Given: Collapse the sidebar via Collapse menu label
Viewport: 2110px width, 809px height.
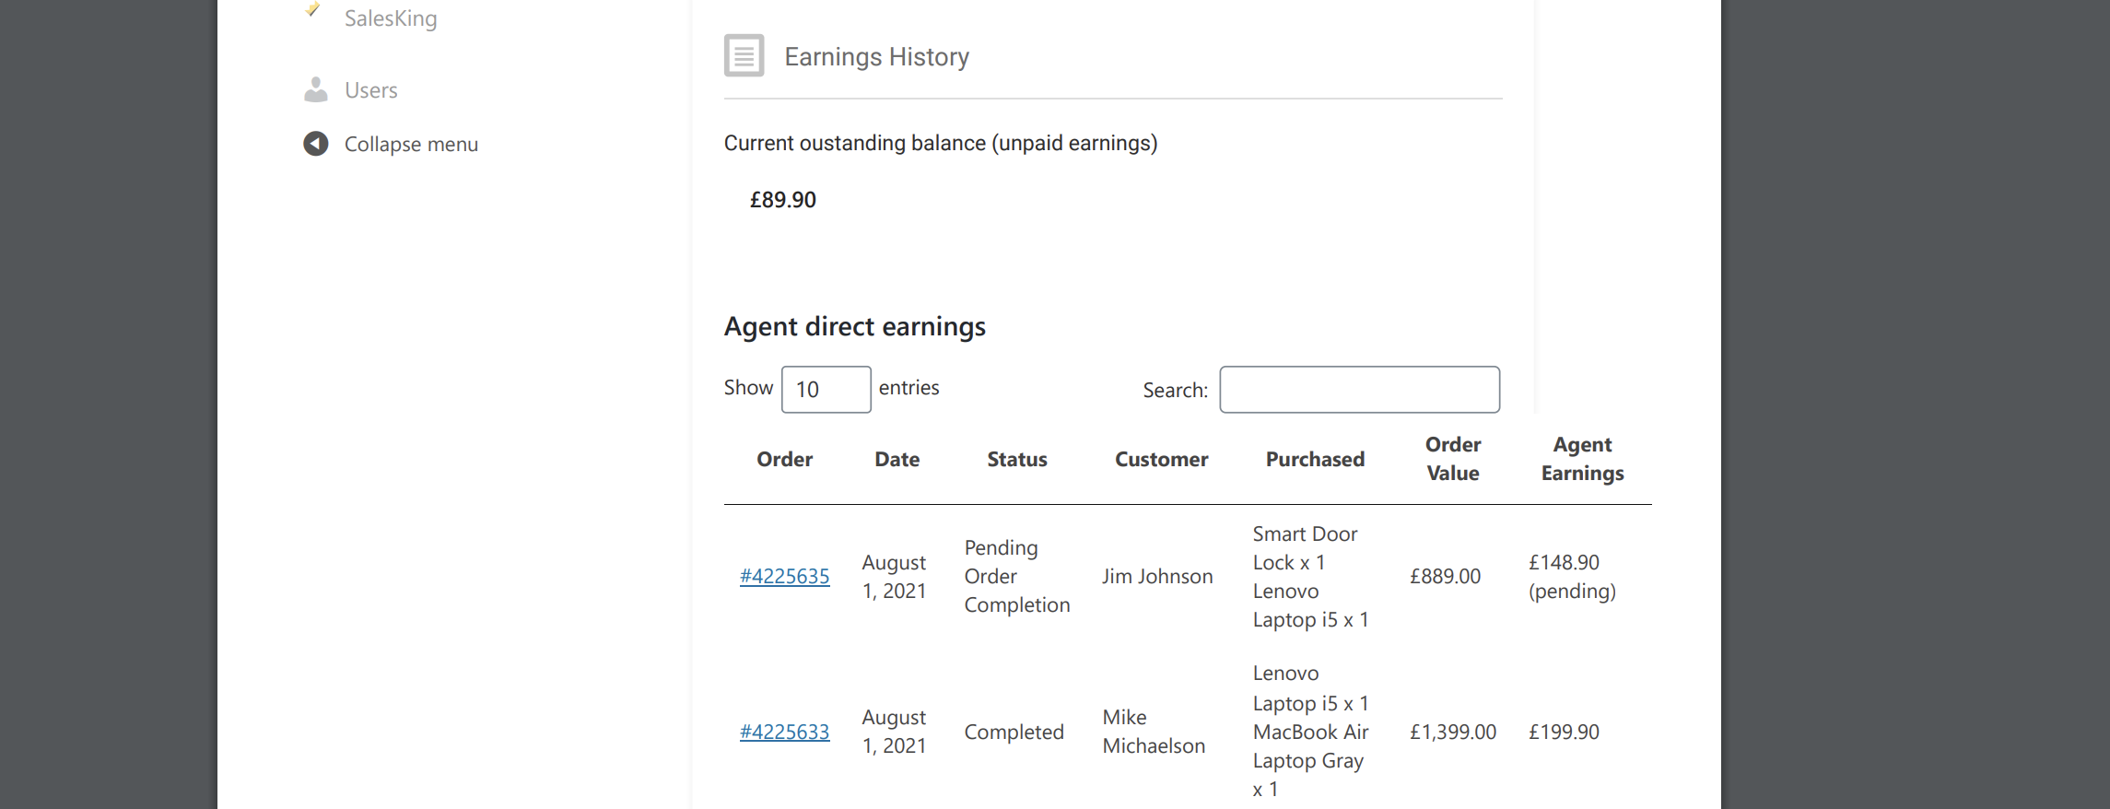Looking at the screenshot, I should (x=411, y=144).
